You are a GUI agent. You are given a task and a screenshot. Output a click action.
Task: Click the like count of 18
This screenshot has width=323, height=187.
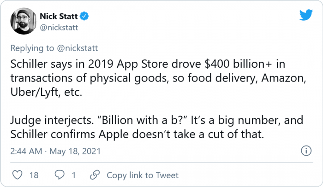[33, 175]
